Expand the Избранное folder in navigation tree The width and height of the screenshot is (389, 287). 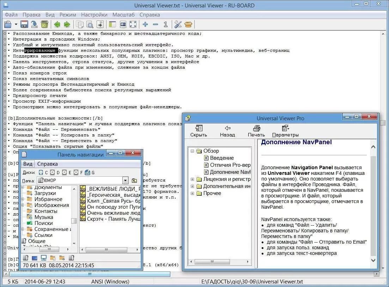coord(23,199)
